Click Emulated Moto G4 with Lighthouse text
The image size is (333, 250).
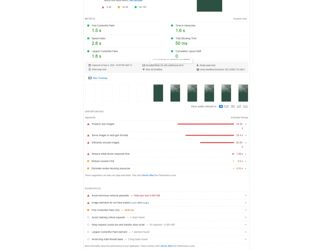pyautogui.click(x=165, y=65)
